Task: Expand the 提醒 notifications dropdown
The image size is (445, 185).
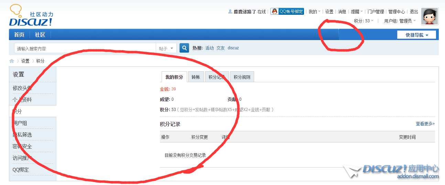Action: [x=357, y=12]
